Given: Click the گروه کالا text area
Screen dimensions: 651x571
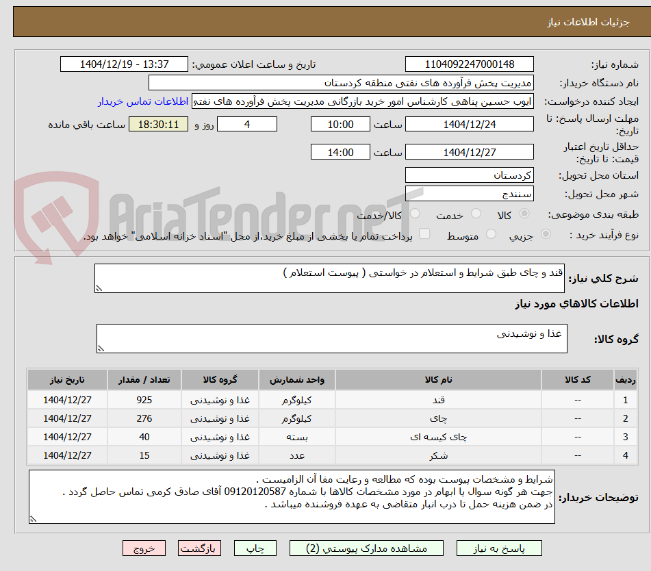Looking at the screenshot, I should pos(332,338).
